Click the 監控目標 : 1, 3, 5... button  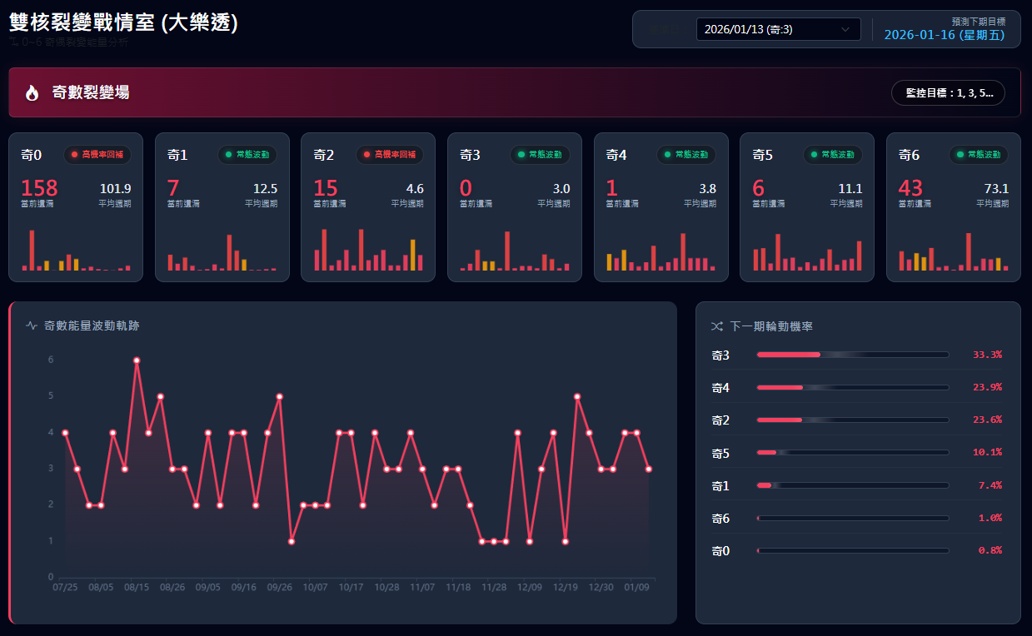(x=948, y=92)
